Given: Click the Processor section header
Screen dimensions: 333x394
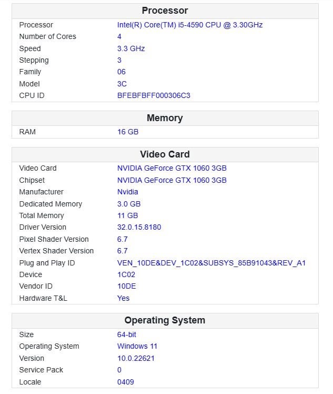Looking at the screenshot, I should tap(165, 11).
